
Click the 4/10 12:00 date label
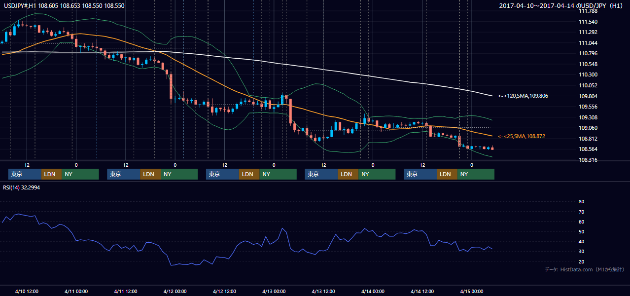27,291
